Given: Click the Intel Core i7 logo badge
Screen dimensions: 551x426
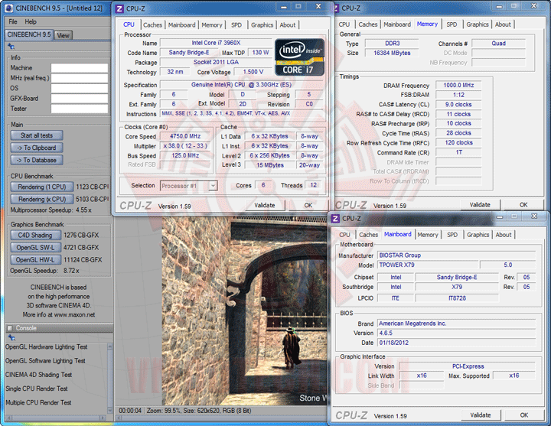Looking at the screenshot, I should point(299,55).
